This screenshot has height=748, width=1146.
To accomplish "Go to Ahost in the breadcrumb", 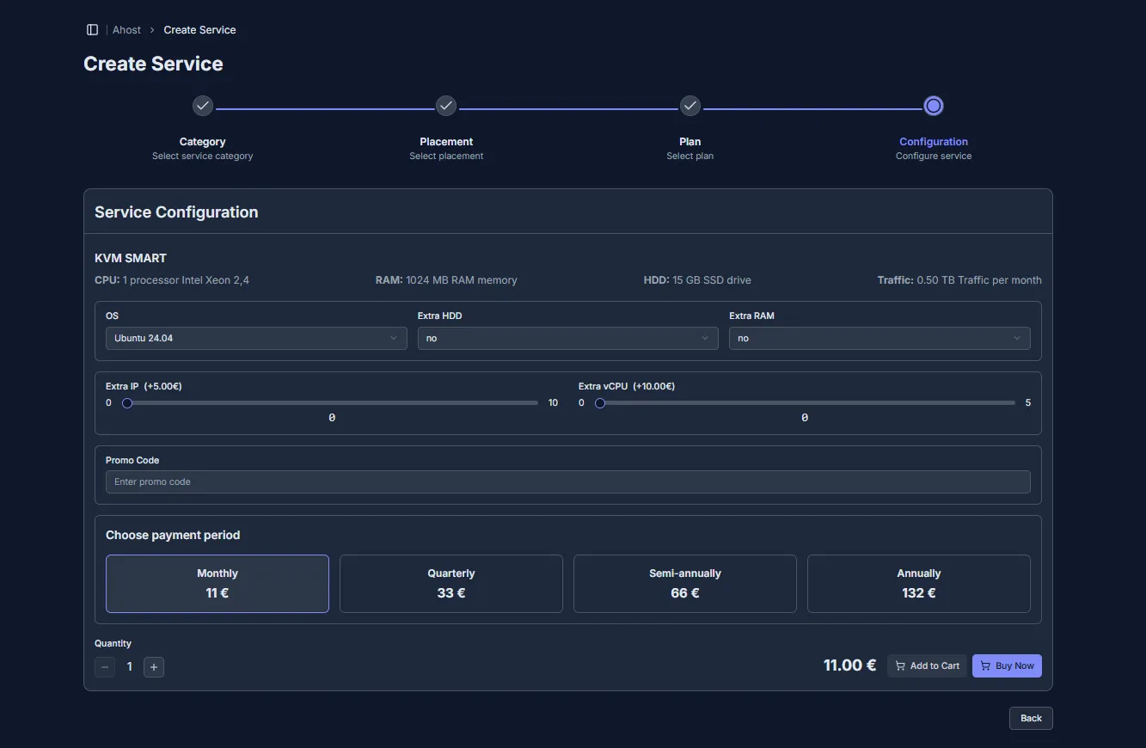I will (x=126, y=30).
